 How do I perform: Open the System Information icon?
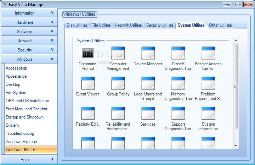[208, 113]
